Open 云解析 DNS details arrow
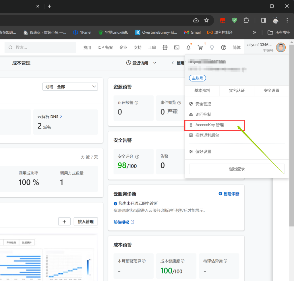 (x=61, y=116)
